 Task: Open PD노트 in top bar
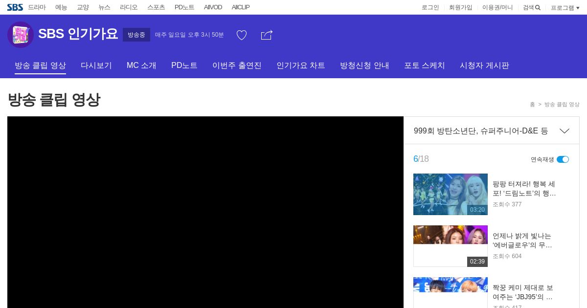pyautogui.click(x=184, y=7)
